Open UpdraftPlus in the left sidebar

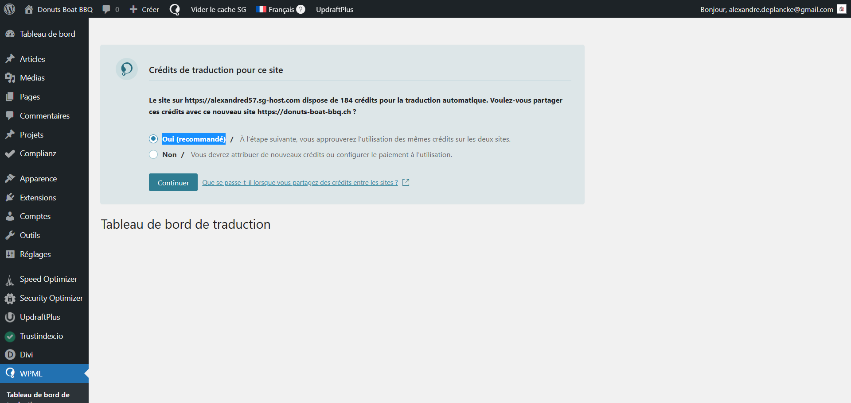pyautogui.click(x=44, y=317)
